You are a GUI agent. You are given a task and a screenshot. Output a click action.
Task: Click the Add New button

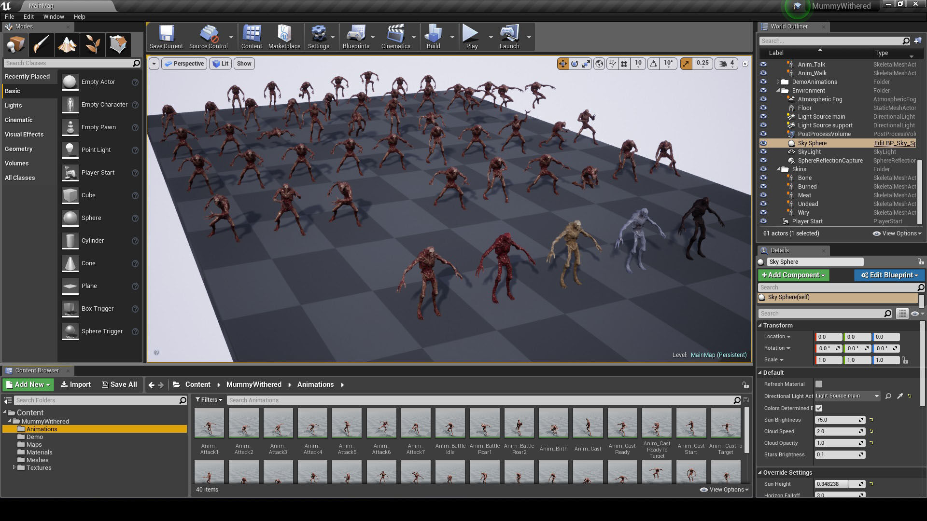tap(28, 384)
